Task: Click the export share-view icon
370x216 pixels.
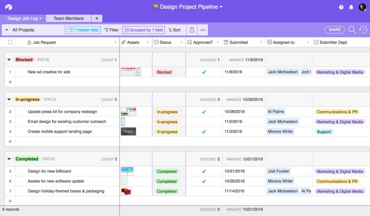Action: pyautogui.click(x=192, y=30)
